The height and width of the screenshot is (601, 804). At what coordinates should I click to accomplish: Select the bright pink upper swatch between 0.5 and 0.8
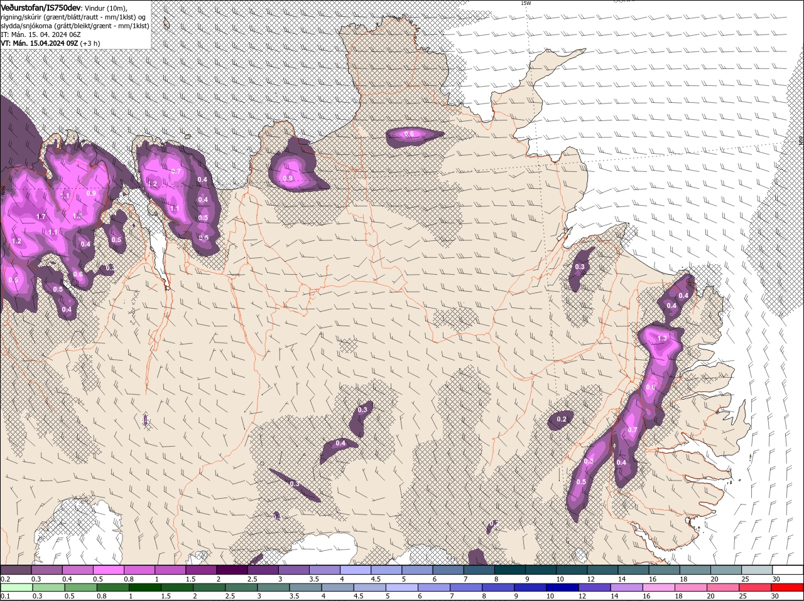pyautogui.click(x=108, y=570)
